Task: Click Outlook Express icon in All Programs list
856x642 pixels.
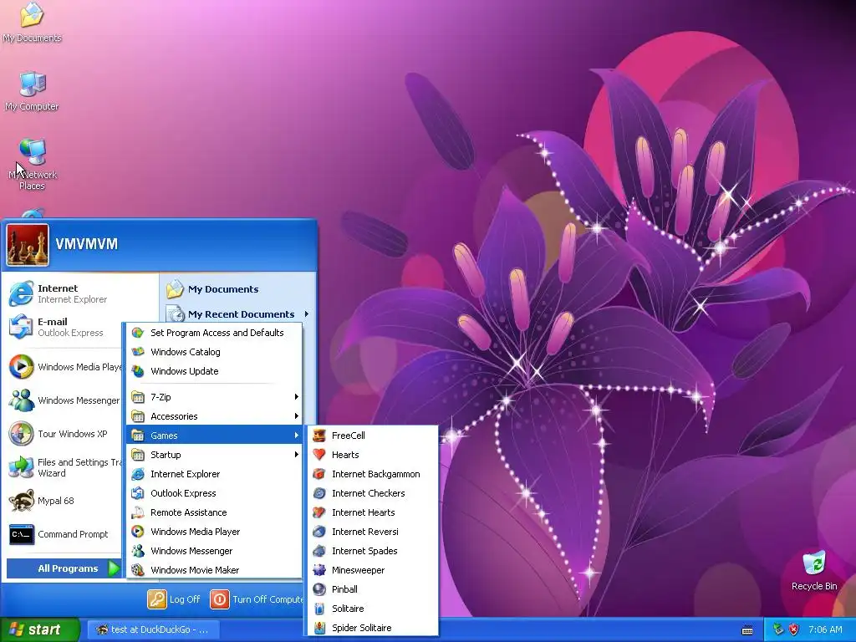Action: click(x=138, y=493)
